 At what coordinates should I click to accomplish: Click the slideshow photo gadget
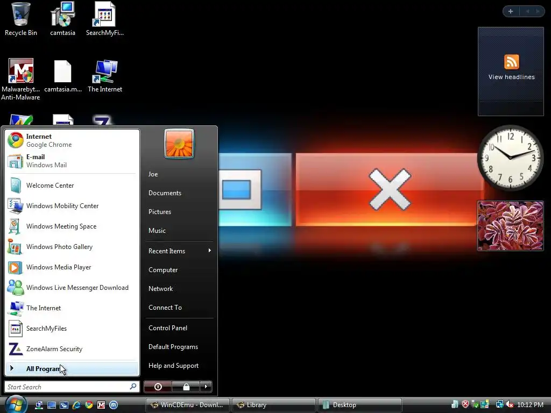[511, 226]
